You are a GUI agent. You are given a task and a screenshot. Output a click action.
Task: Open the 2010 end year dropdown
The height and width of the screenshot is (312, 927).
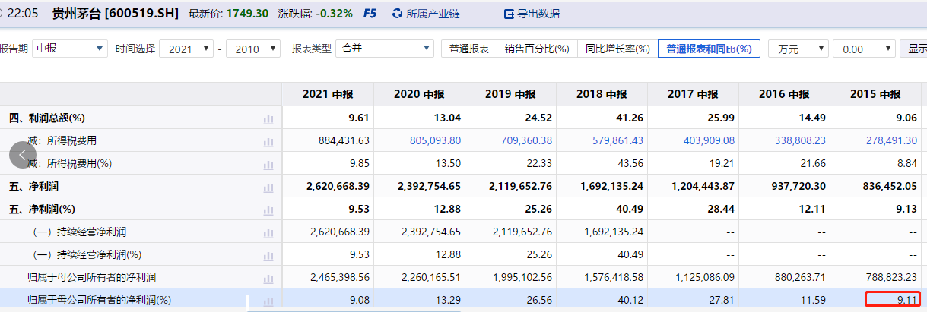coord(253,49)
